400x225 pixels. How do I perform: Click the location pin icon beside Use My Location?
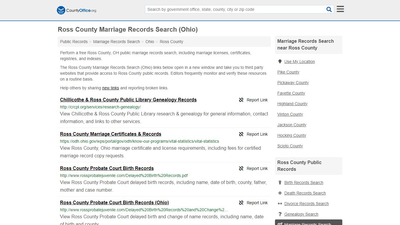pos(280,62)
